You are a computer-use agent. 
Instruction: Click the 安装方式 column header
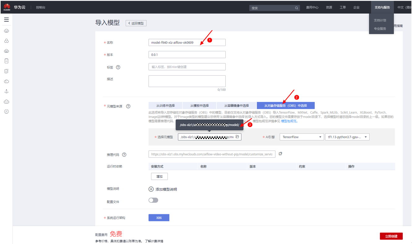pos(157,166)
